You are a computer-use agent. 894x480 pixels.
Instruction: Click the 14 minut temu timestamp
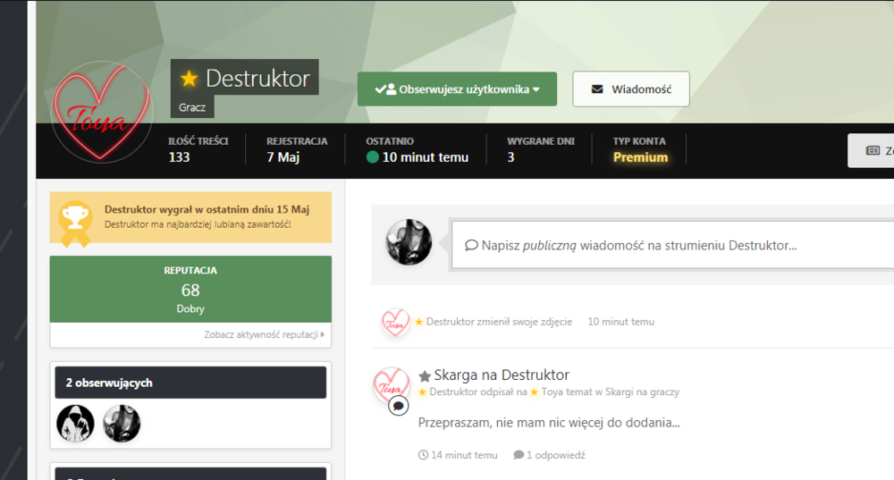coord(464,455)
